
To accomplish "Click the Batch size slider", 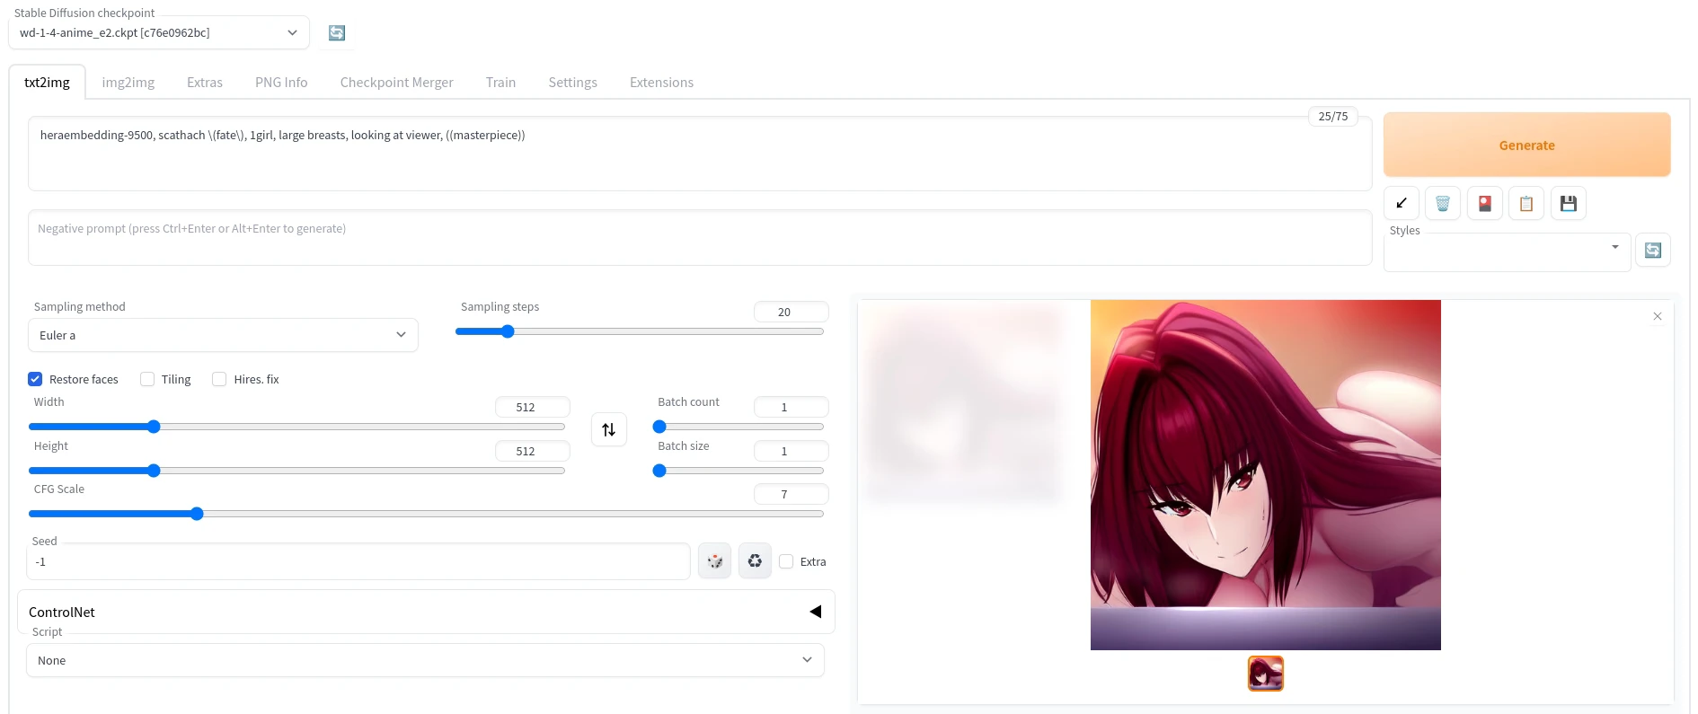I will (738, 471).
